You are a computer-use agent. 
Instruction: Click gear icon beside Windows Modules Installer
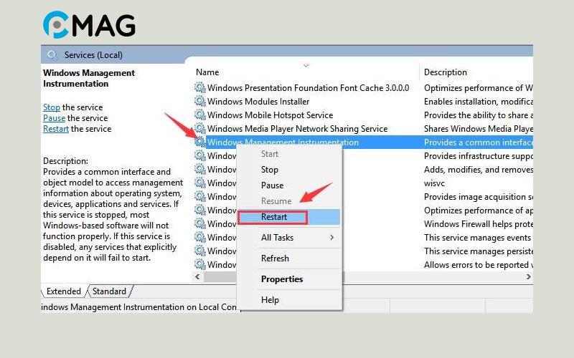click(x=199, y=101)
